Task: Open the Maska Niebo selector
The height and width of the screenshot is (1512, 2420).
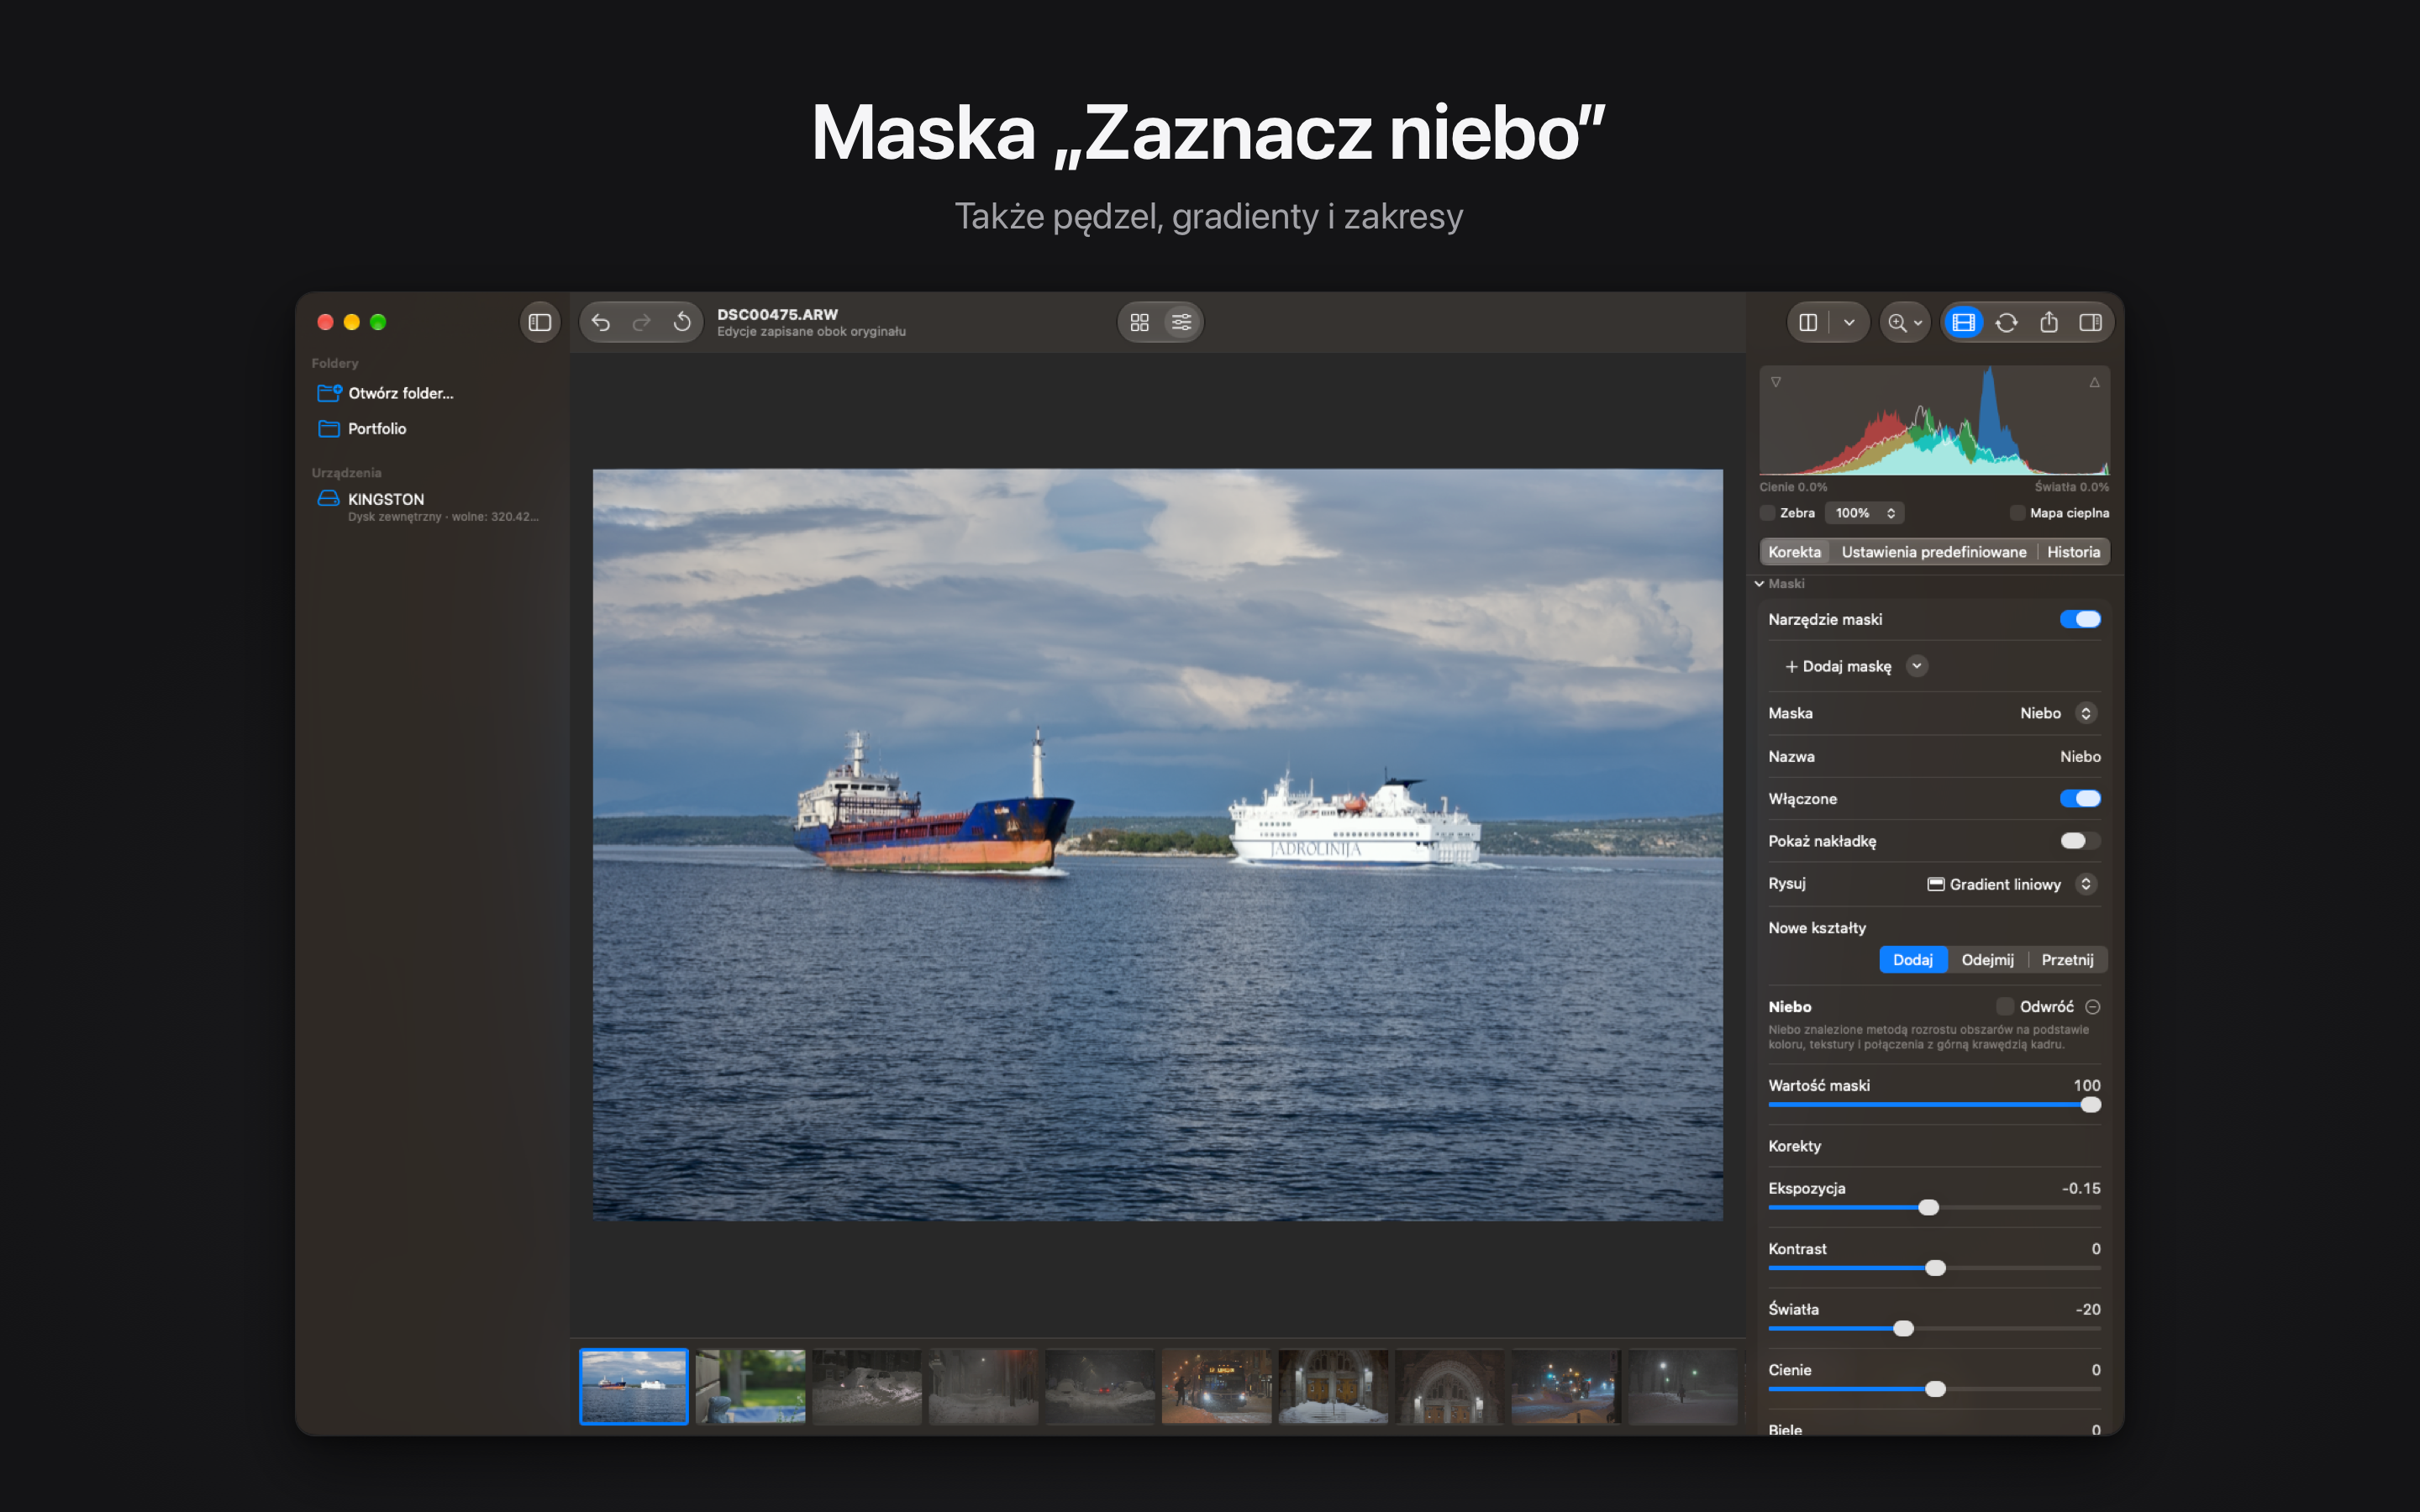Action: [2058, 713]
